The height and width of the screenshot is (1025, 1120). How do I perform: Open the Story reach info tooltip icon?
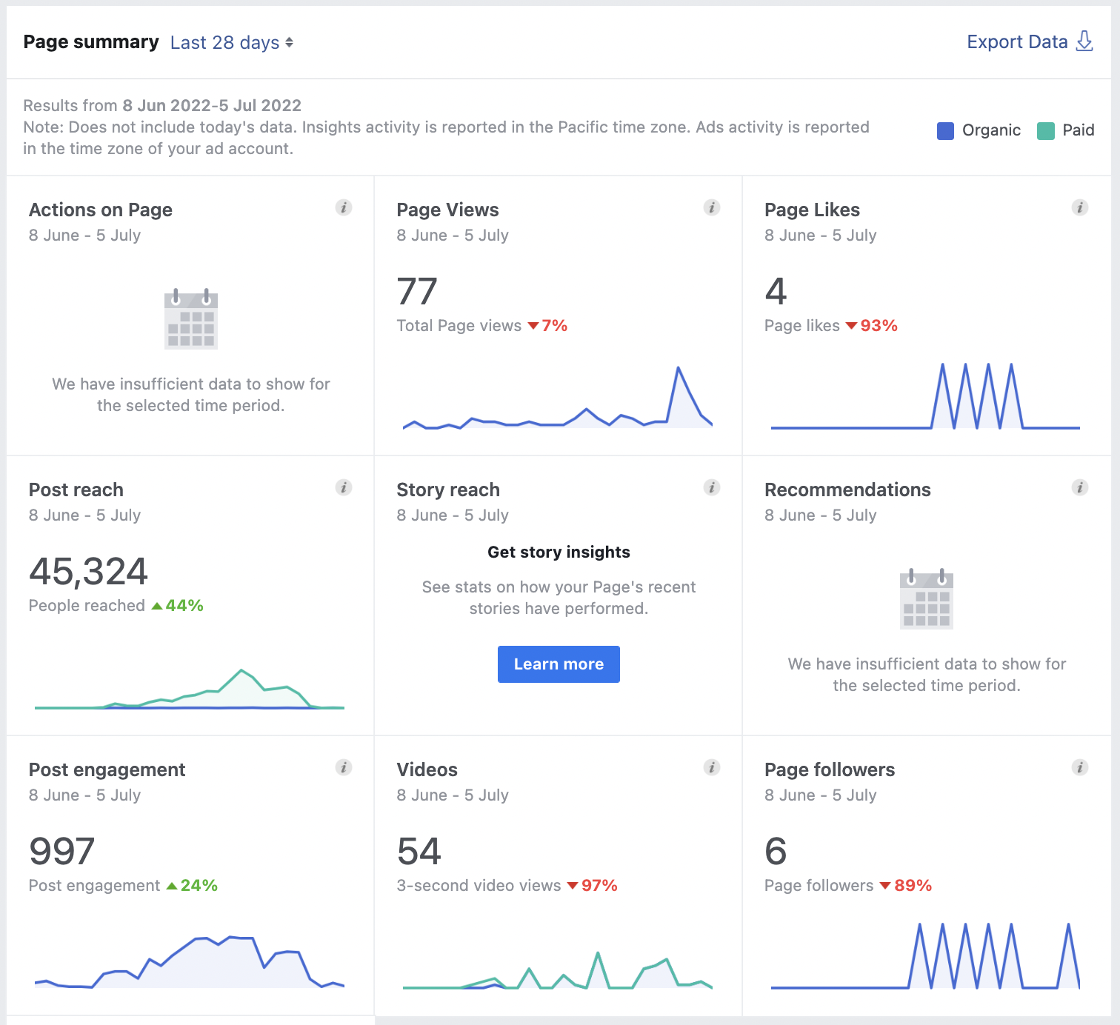(x=712, y=487)
